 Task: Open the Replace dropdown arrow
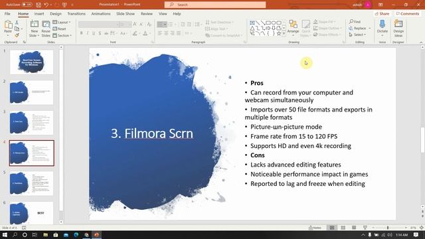(370, 28)
